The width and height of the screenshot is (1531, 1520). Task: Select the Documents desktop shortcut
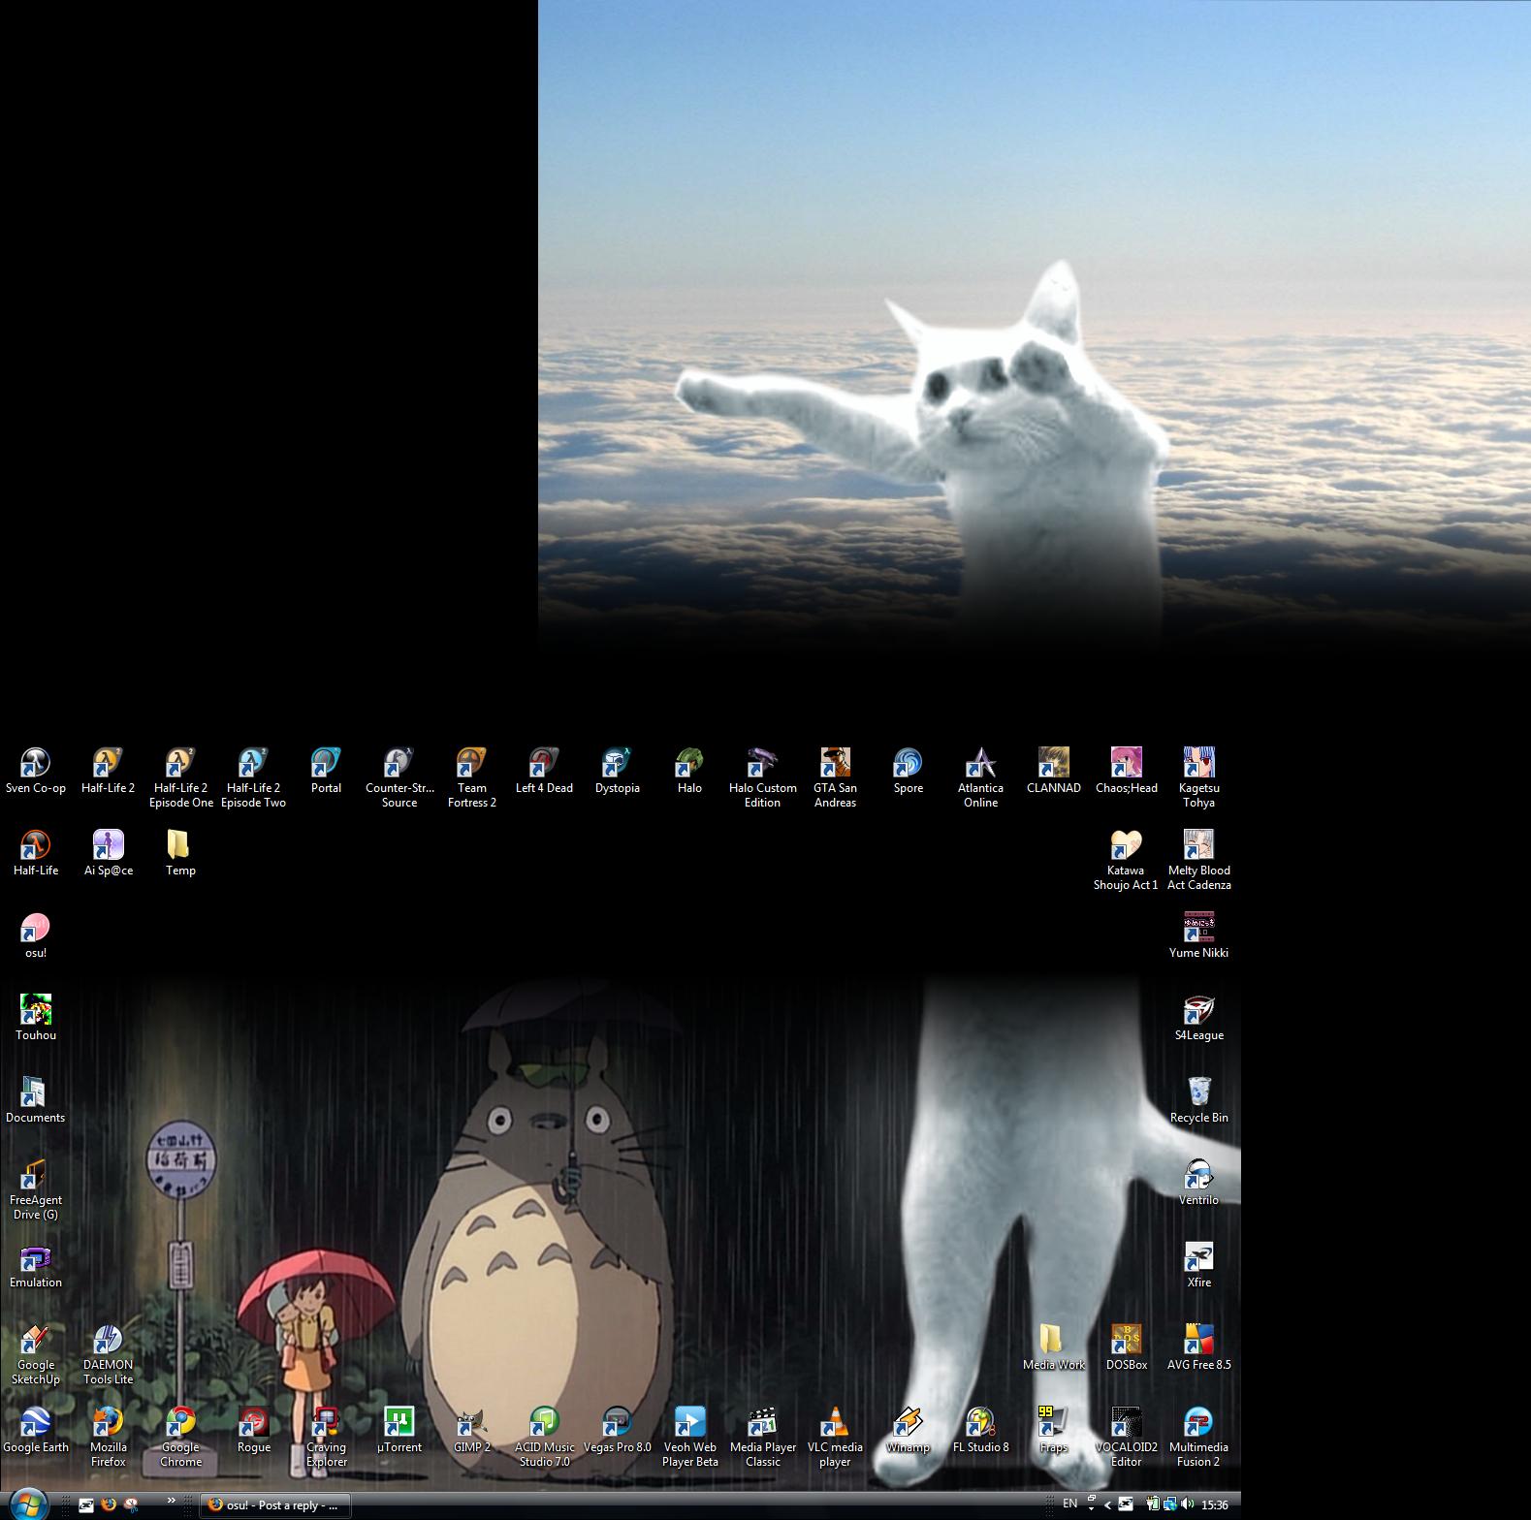[36, 1100]
